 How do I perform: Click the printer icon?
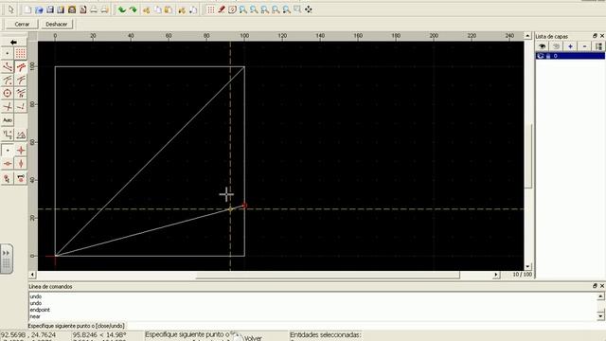(x=94, y=9)
